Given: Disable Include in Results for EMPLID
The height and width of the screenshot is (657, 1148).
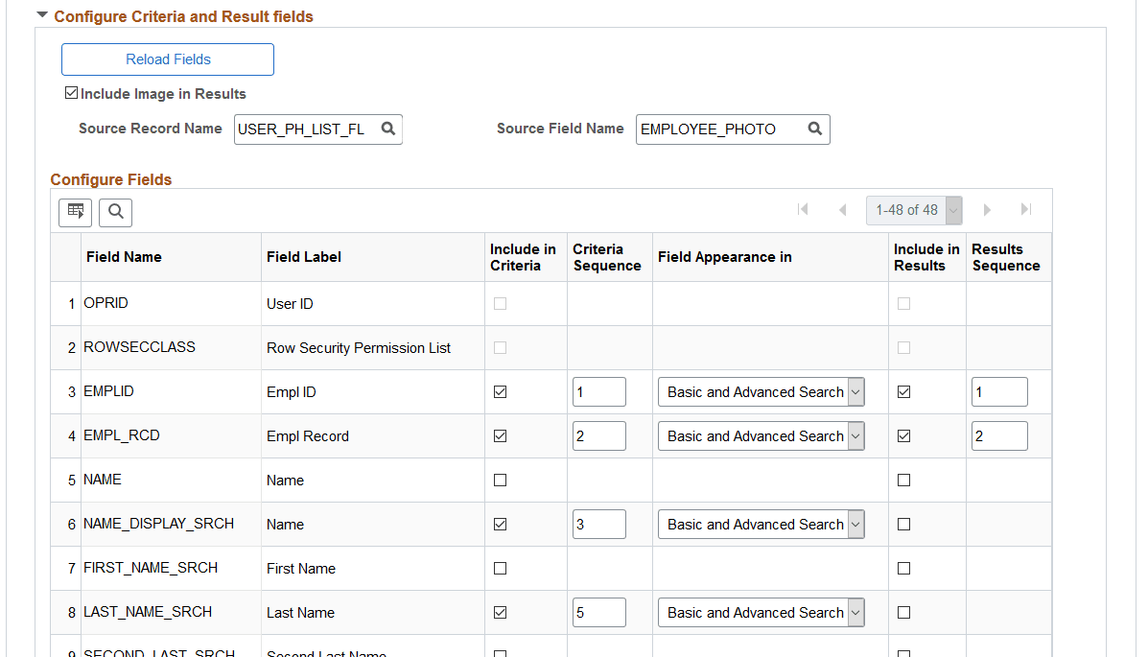Looking at the screenshot, I should pos(903,391).
